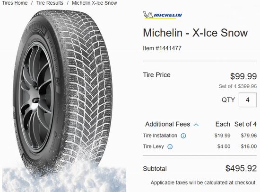Click the applicable taxes checkout note

(x=203, y=183)
